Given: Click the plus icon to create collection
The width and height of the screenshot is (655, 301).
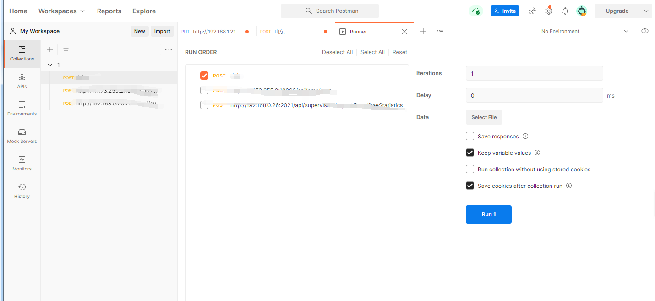Looking at the screenshot, I should coord(50,49).
